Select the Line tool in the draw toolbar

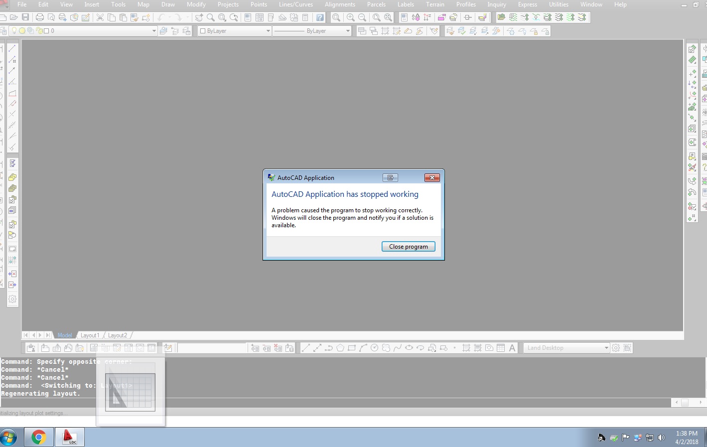(305, 348)
